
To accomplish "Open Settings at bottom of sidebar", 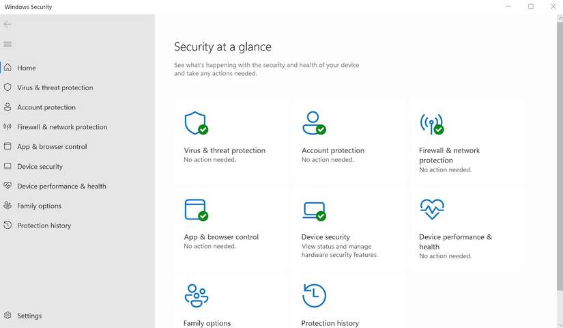I will click(x=29, y=316).
